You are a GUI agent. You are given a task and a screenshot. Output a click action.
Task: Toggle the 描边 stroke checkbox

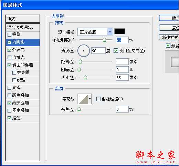coord(9,118)
